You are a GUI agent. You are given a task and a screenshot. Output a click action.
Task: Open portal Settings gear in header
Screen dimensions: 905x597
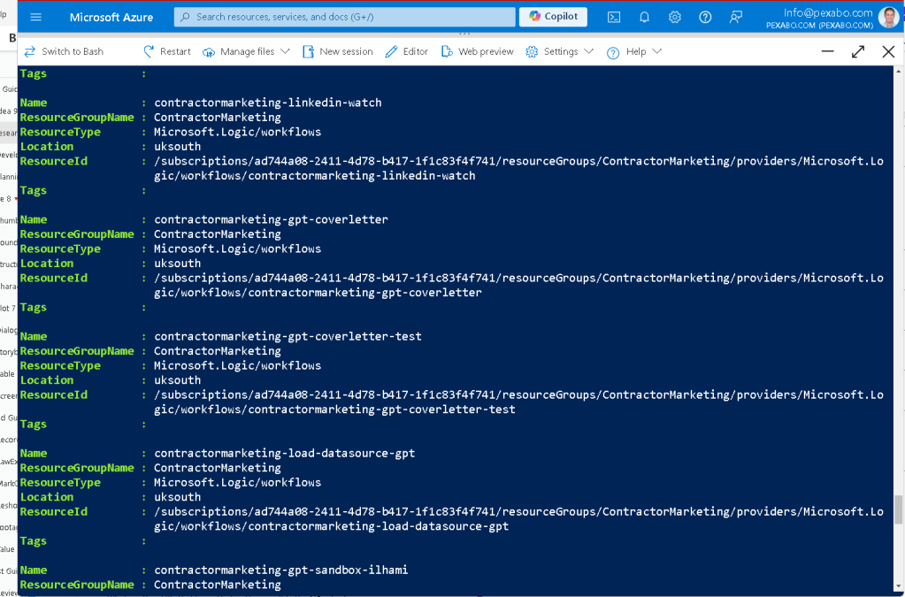coord(675,18)
